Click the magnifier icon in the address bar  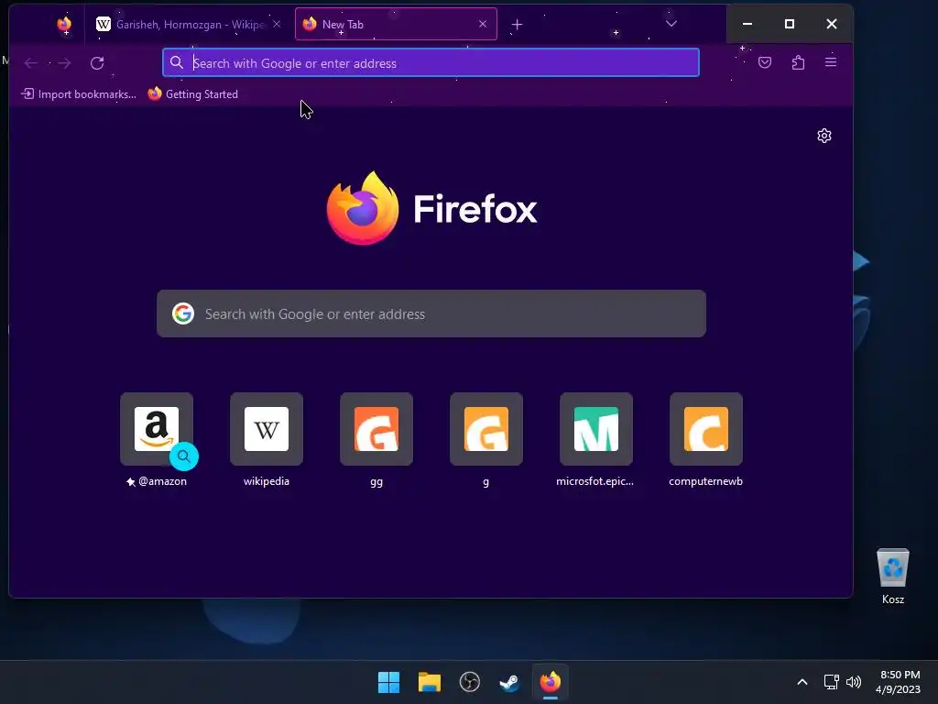coord(177,63)
